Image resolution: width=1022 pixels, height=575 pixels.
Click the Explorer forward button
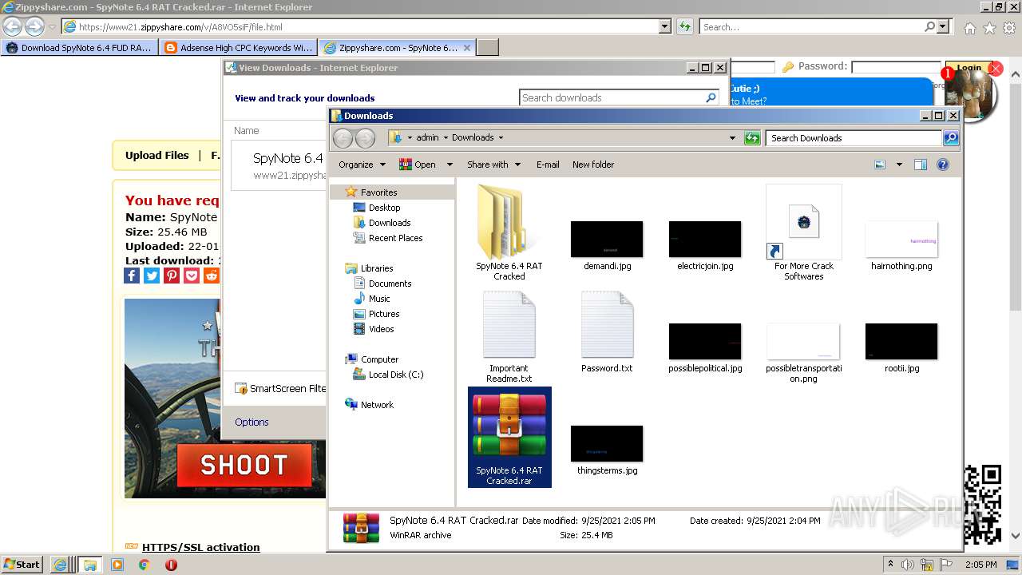[365, 138]
